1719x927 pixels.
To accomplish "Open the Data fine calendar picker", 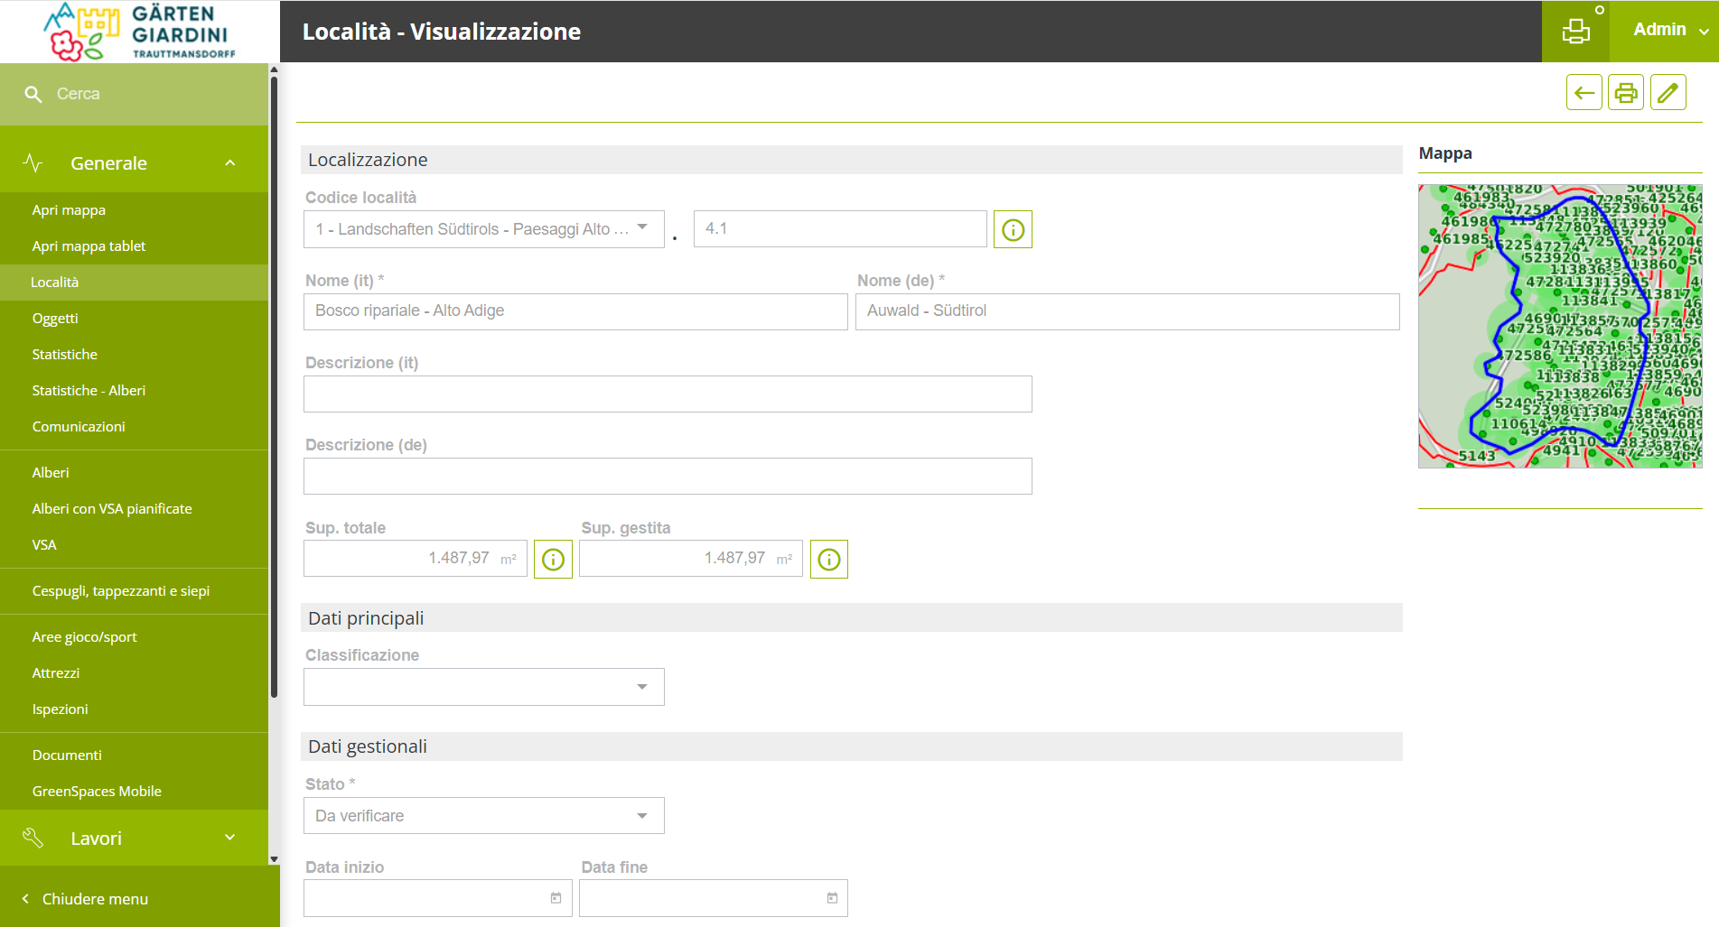I will click(832, 898).
